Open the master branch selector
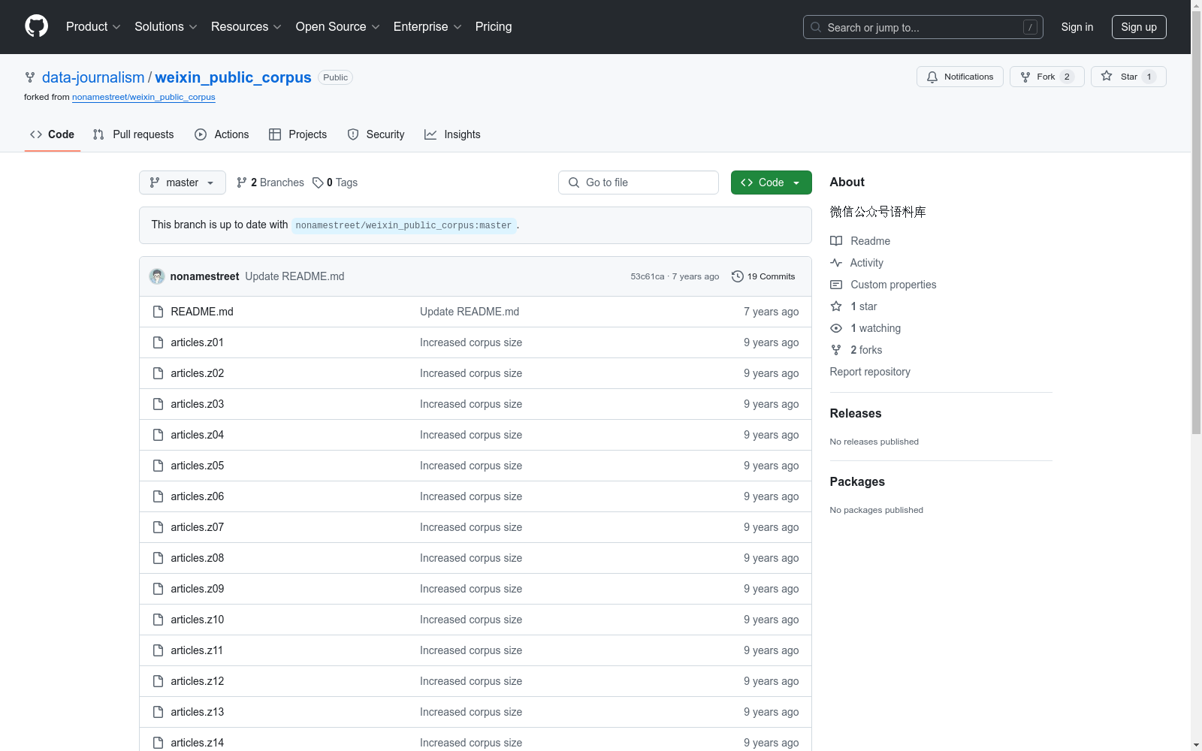Image resolution: width=1202 pixels, height=751 pixels. [x=183, y=182]
